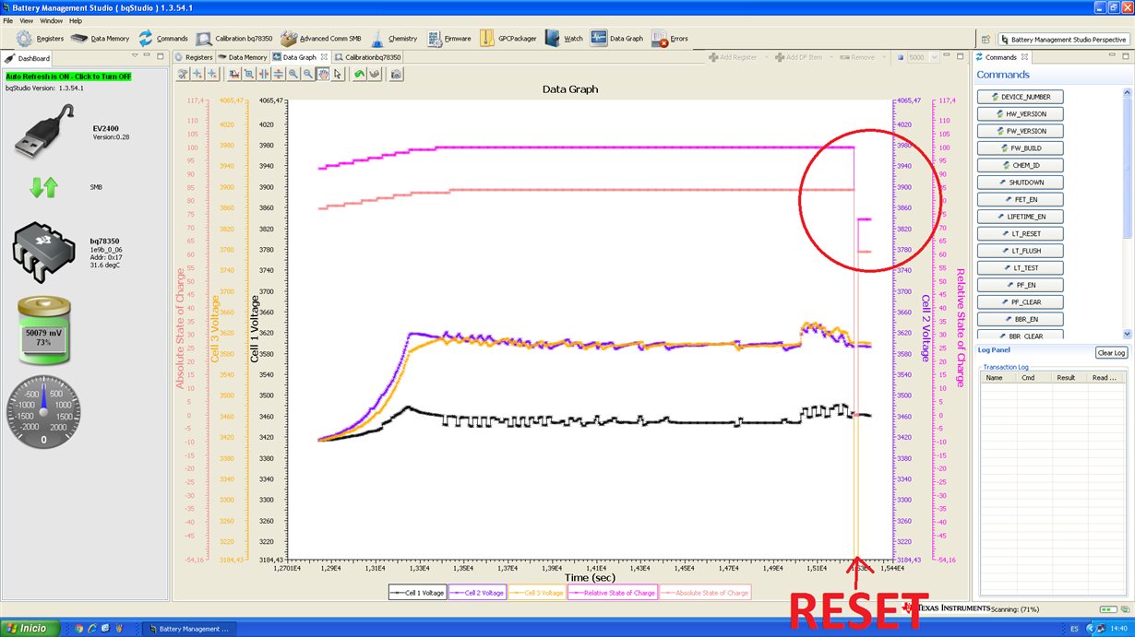Viewport: 1135px width, 637px height.
Task: Open Battery Management Studio Perspective
Action: pos(1062,40)
